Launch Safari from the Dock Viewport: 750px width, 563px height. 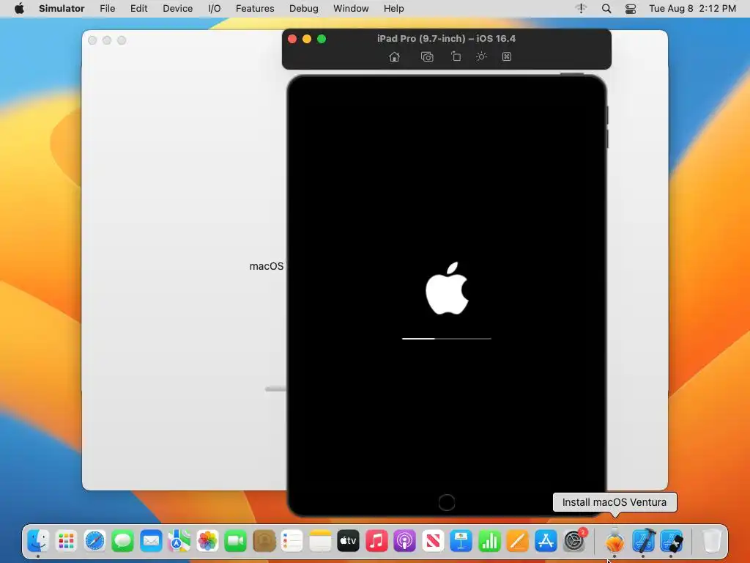(x=94, y=541)
